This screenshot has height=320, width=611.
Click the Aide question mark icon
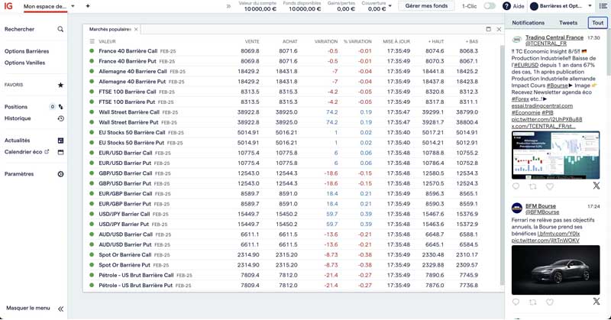pyautogui.click(x=506, y=6)
